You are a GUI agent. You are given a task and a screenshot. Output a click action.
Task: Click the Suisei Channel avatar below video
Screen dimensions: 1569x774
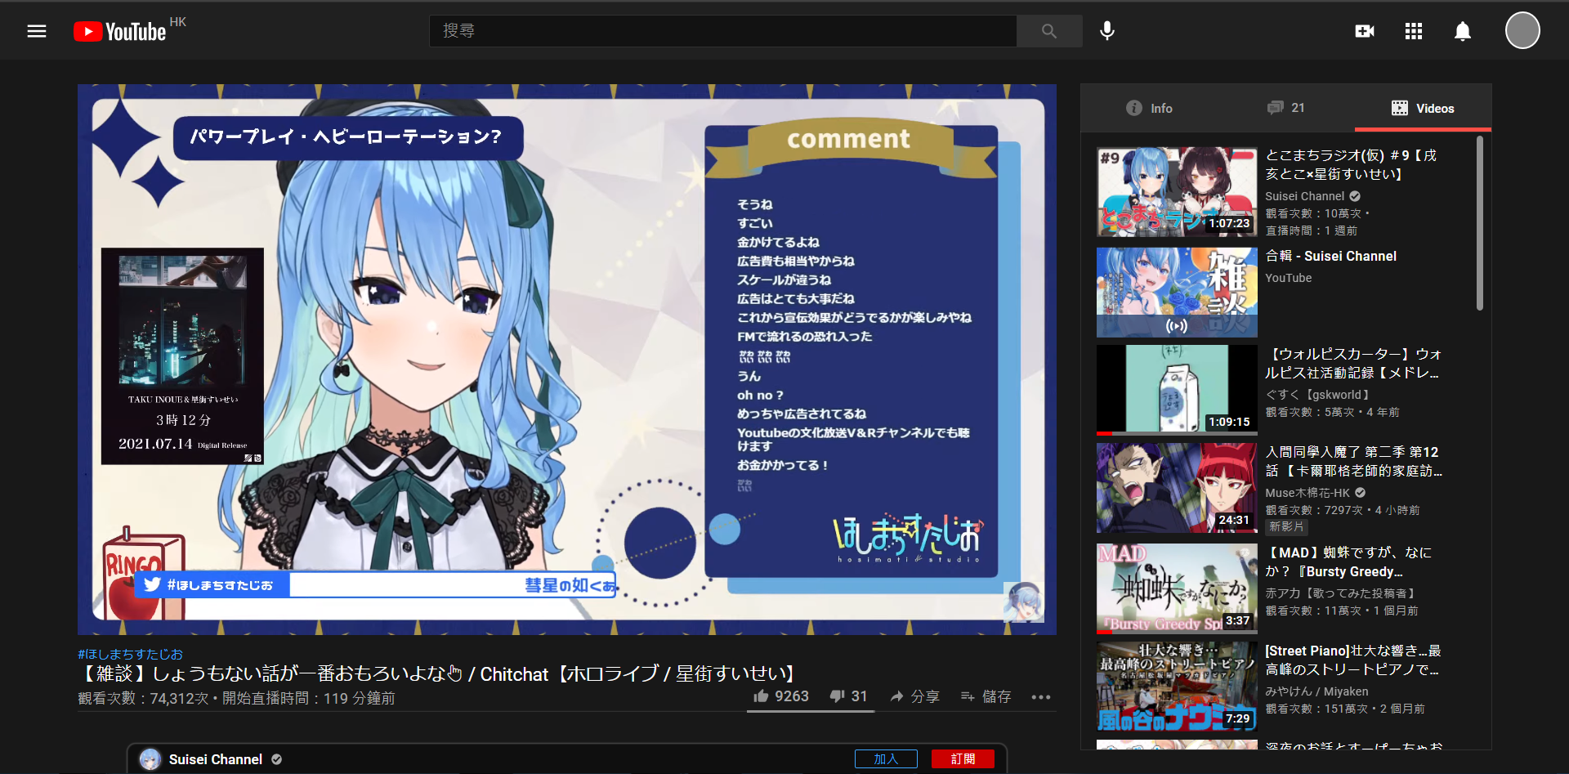tap(150, 759)
